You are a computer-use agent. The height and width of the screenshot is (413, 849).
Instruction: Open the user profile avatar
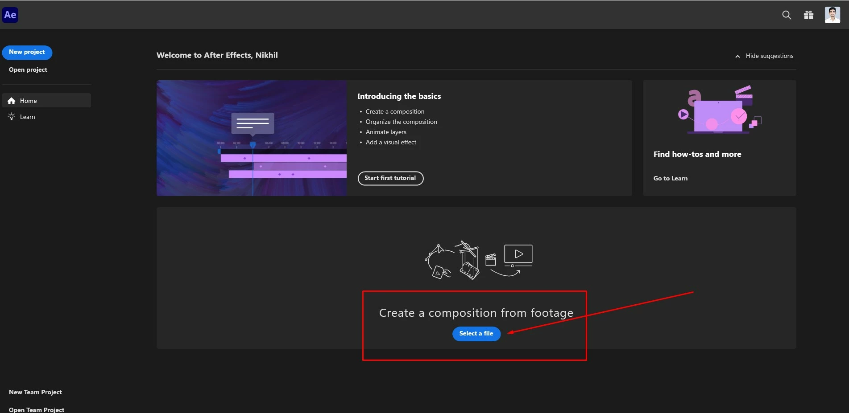point(832,15)
